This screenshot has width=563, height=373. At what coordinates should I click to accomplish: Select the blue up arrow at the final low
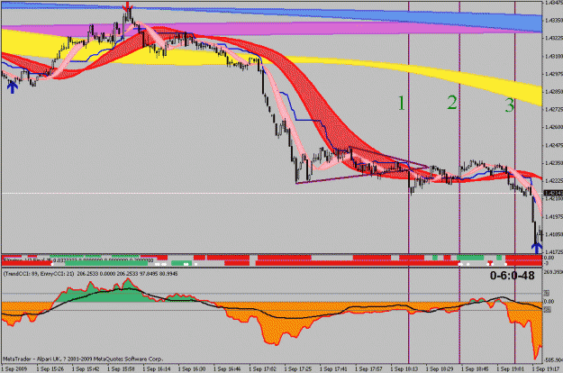(537, 248)
